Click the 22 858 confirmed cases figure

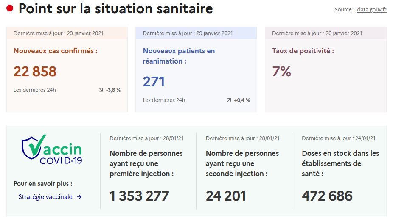35,72
